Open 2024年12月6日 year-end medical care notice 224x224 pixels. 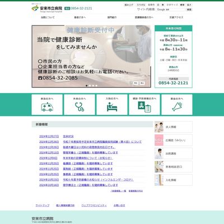pos(87,158)
